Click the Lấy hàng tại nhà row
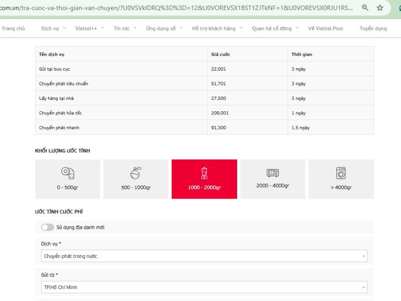401x301 pixels. click(205, 98)
